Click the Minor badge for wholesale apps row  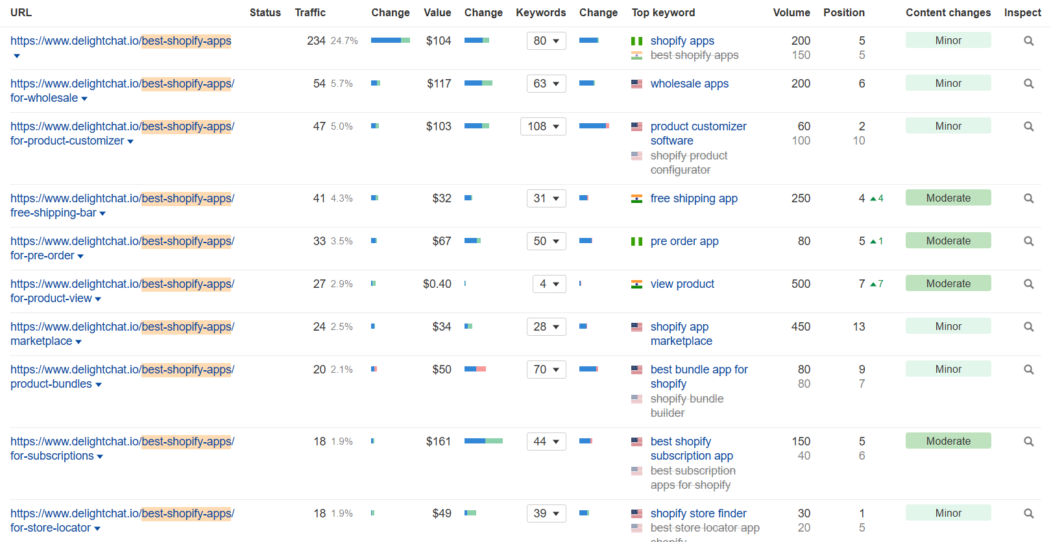coord(948,83)
